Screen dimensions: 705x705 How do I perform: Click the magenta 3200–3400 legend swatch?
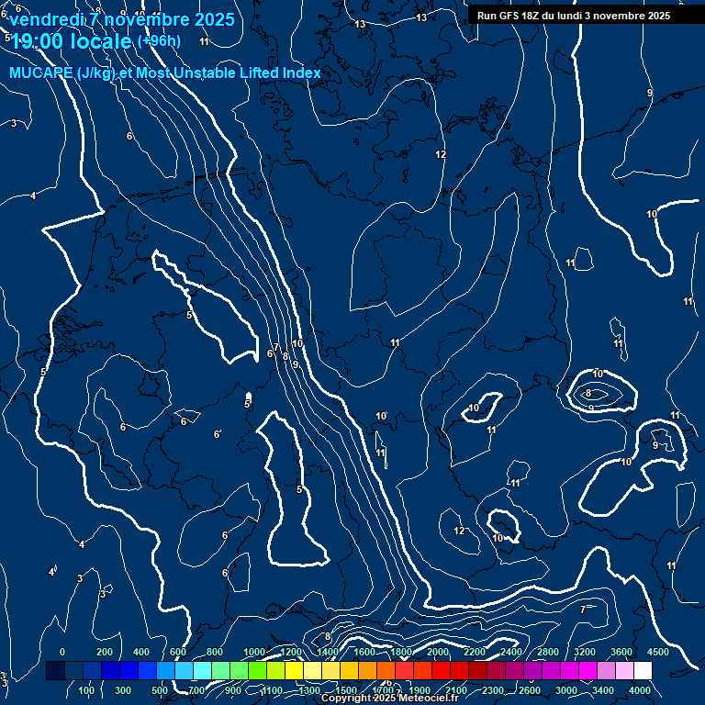tap(587, 670)
